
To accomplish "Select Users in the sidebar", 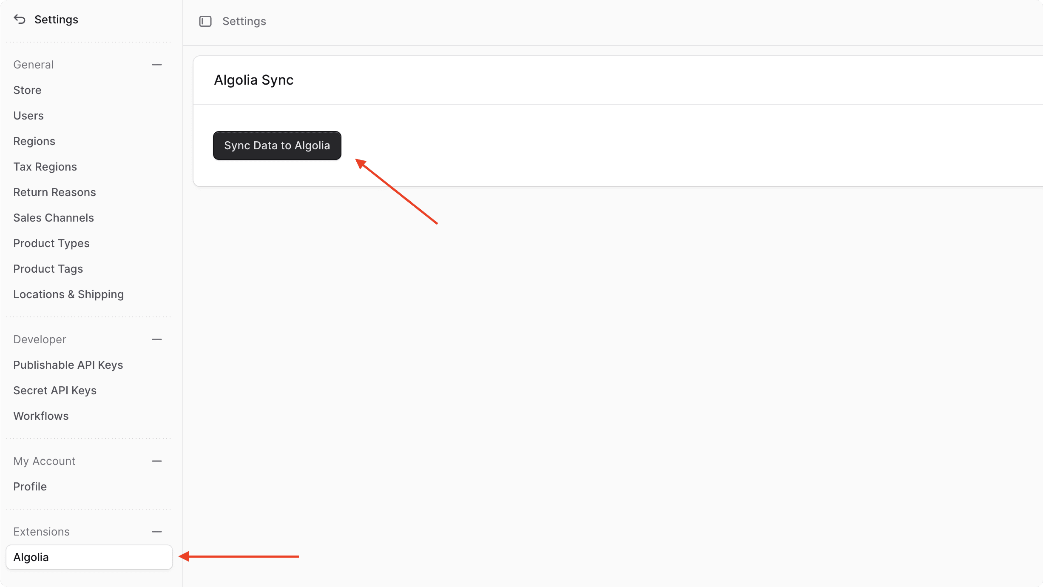I will click(28, 115).
